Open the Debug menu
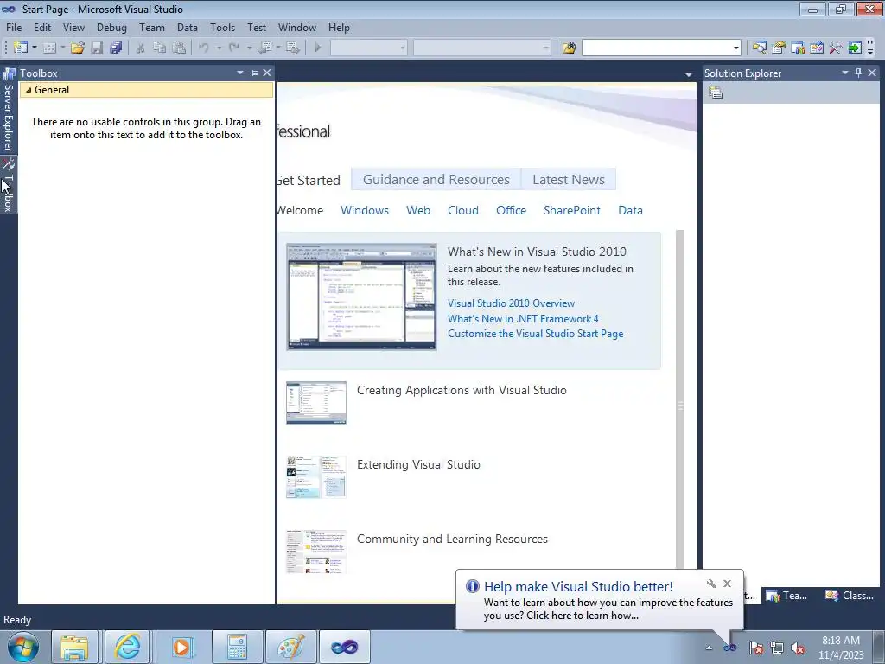 click(x=111, y=27)
